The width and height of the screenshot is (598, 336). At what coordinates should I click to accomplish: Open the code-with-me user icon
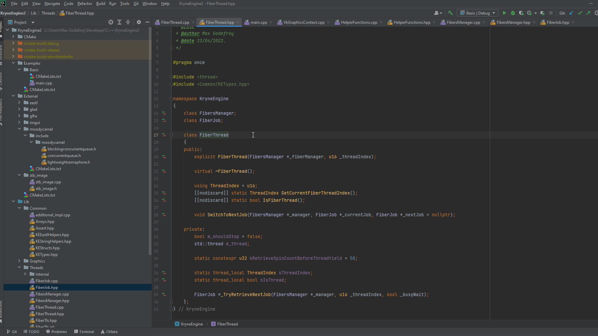click(438, 13)
